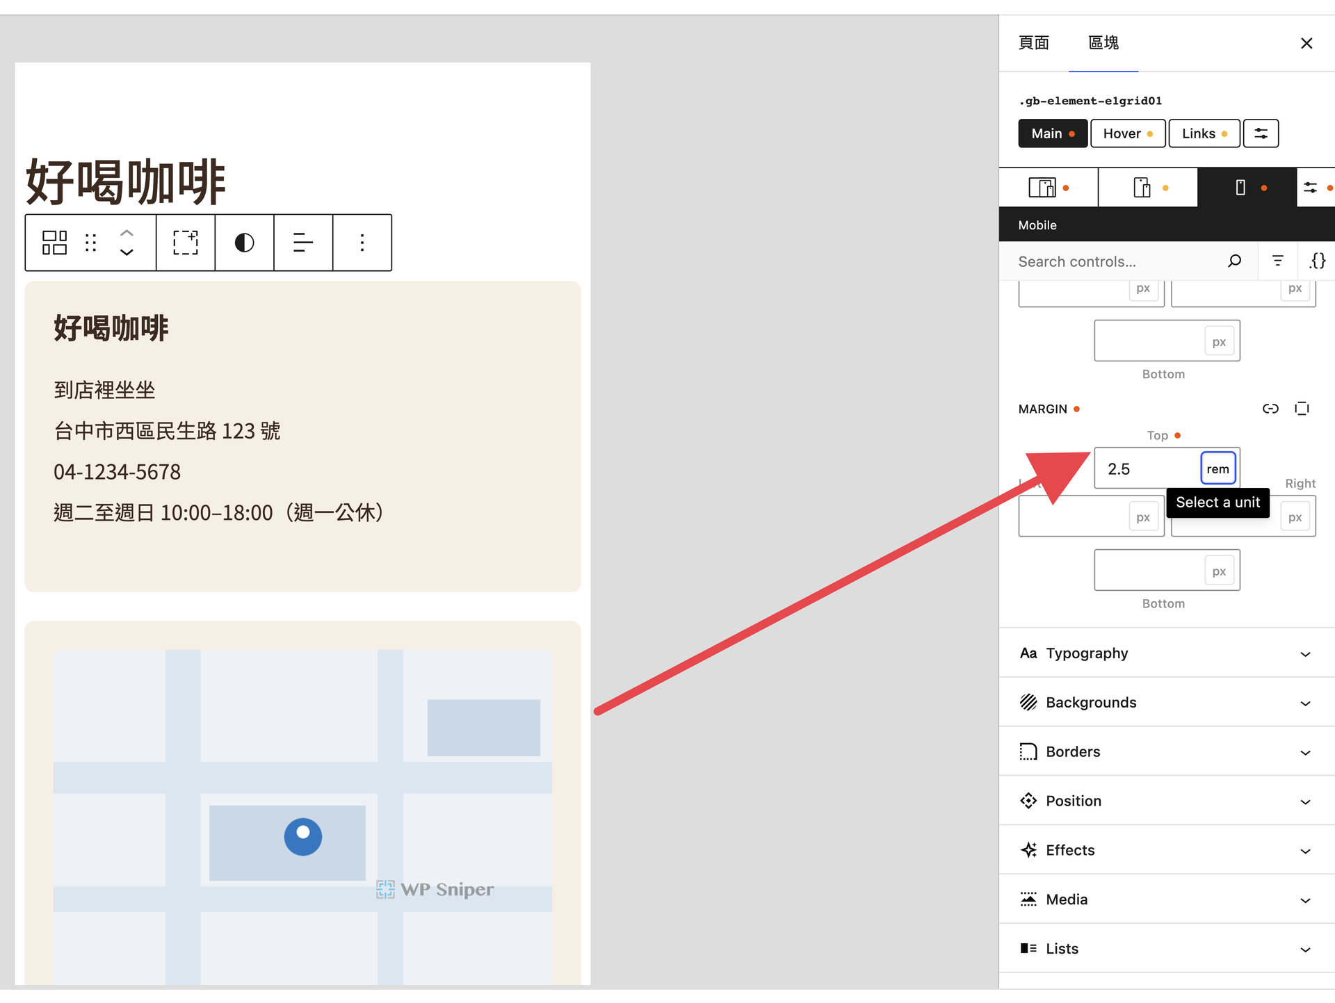The width and height of the screenshot is (1335, 1003).
Task: Expand the Effects panel
Action: tap(1167, 850)
